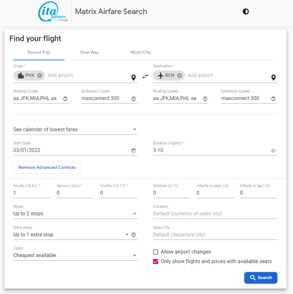Click the Search button
The image size is (293, 294).
pyautogui.click(x=261, y=278)
